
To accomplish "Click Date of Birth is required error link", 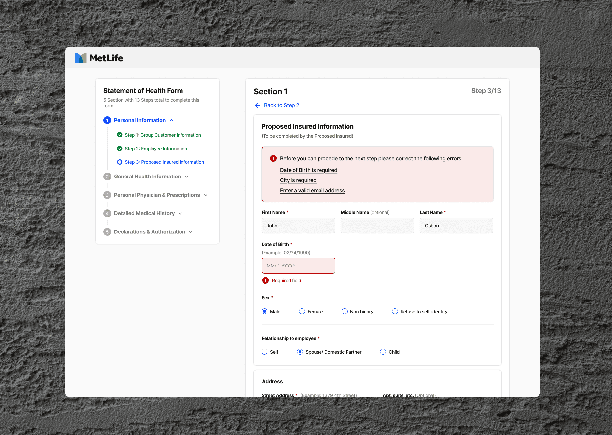I will pos(309,170).
